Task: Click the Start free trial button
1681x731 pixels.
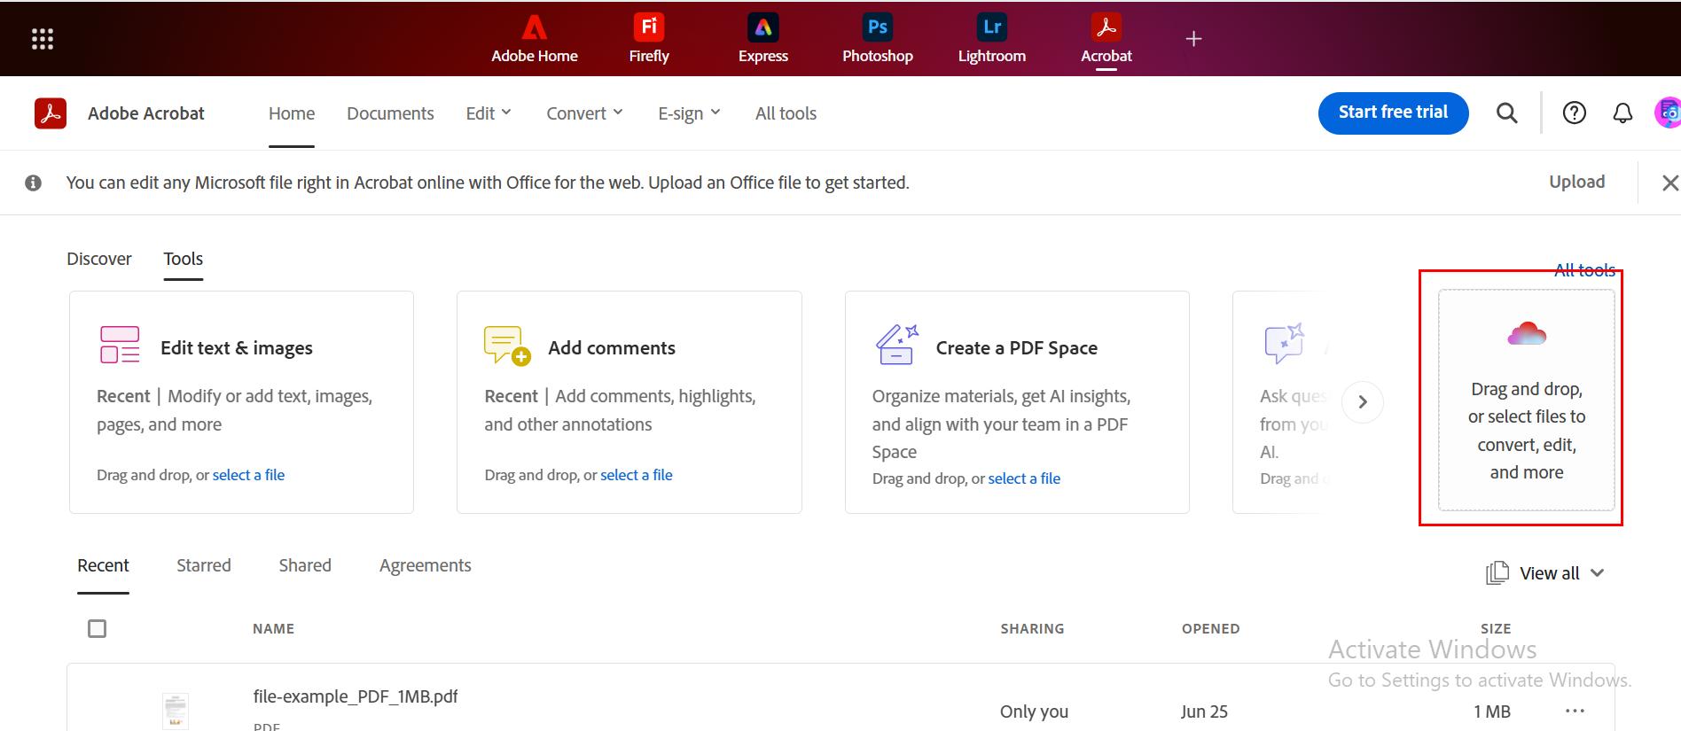Action: (1393, 113)
